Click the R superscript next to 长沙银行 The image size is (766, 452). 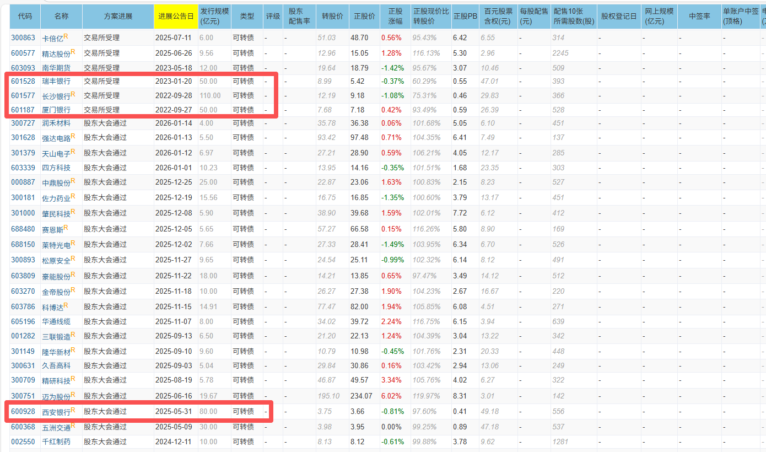[73, 94]
